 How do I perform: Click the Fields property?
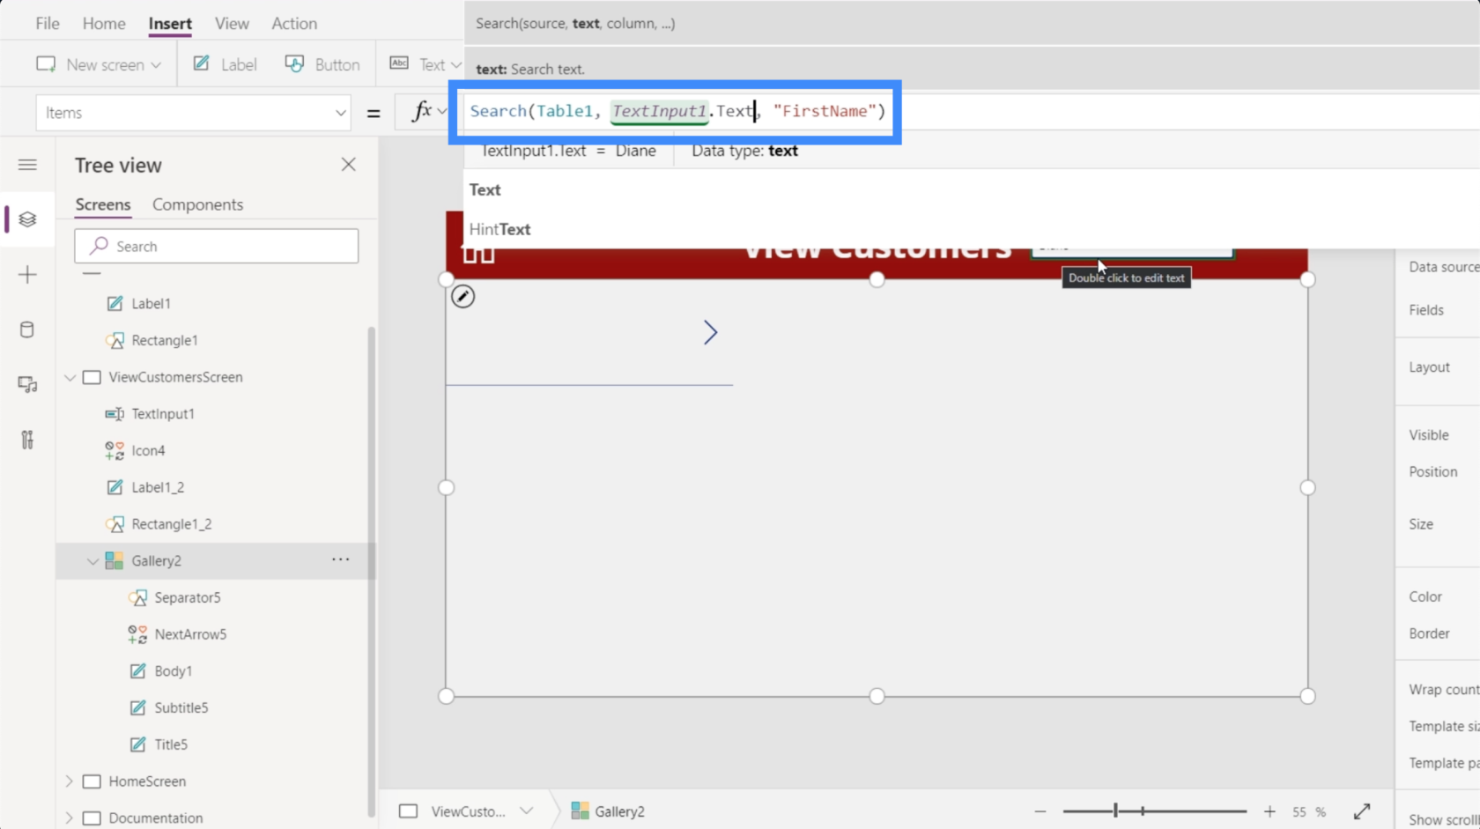1426,310
